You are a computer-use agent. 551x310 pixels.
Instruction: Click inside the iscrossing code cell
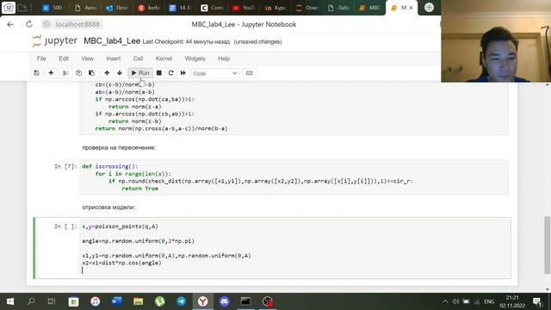[294, 177]
